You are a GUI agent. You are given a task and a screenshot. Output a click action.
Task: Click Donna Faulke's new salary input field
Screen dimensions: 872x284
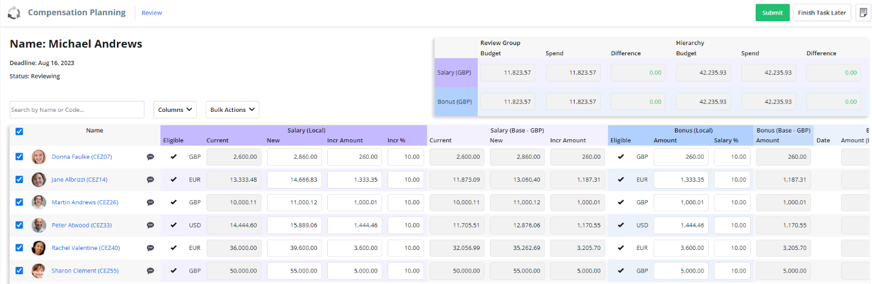click(294, 157)
